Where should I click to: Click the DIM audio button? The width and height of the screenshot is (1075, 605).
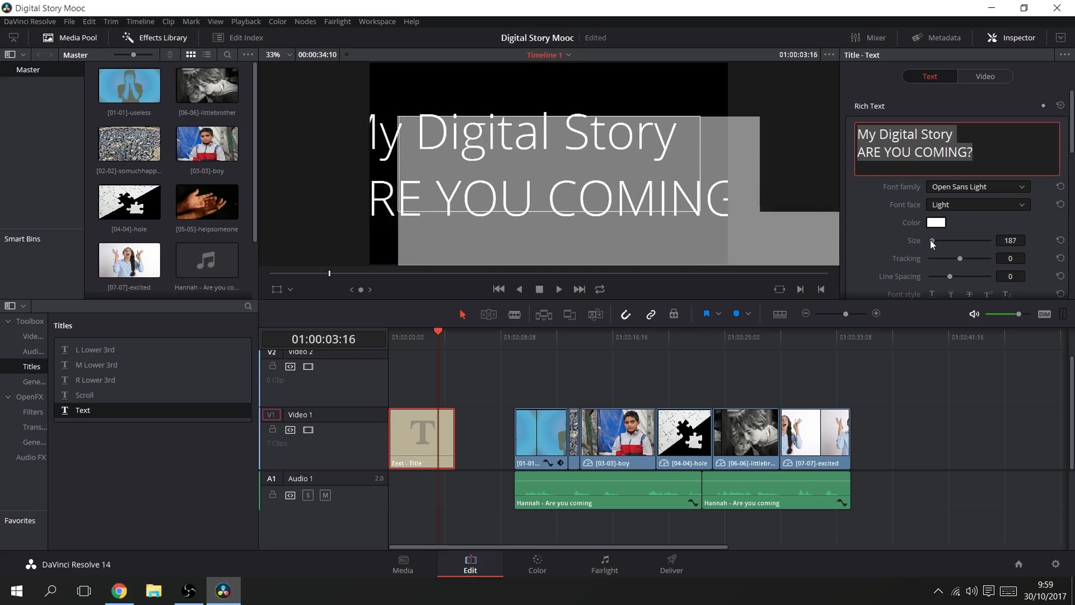pos(1044,314)
